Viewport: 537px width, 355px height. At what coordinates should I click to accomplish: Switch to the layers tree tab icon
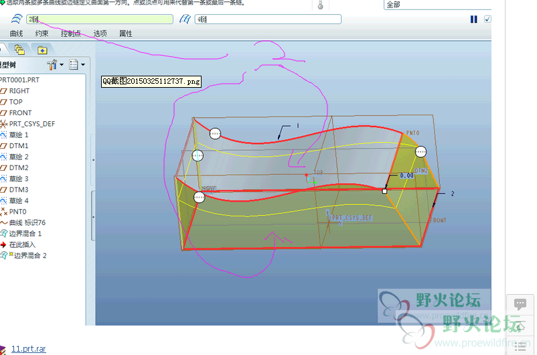pyautogui.click(x=19, y=50)
